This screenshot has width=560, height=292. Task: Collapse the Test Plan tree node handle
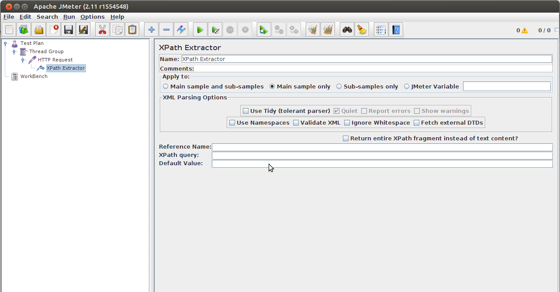coord(5,43)
